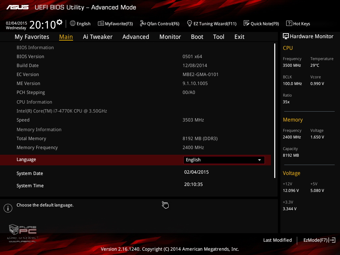
Task: Select the System Time value field
Action: pyautogui.click(x=193, y=184)
